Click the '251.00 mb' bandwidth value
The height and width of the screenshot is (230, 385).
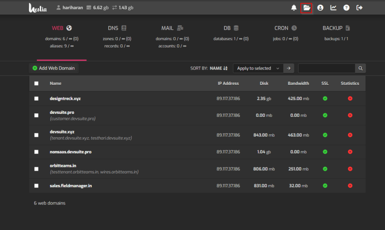click(x=298, y=169)
